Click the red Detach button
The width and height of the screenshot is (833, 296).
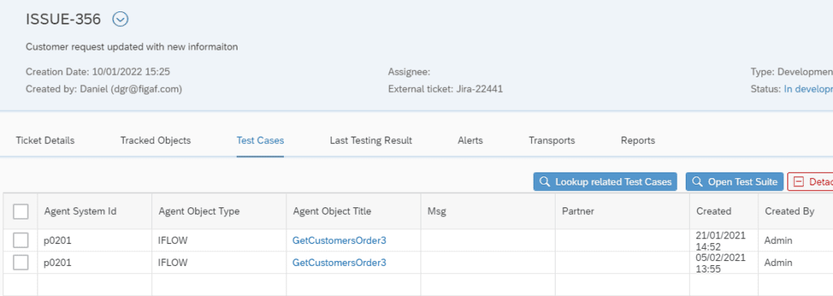click(810, 181)
